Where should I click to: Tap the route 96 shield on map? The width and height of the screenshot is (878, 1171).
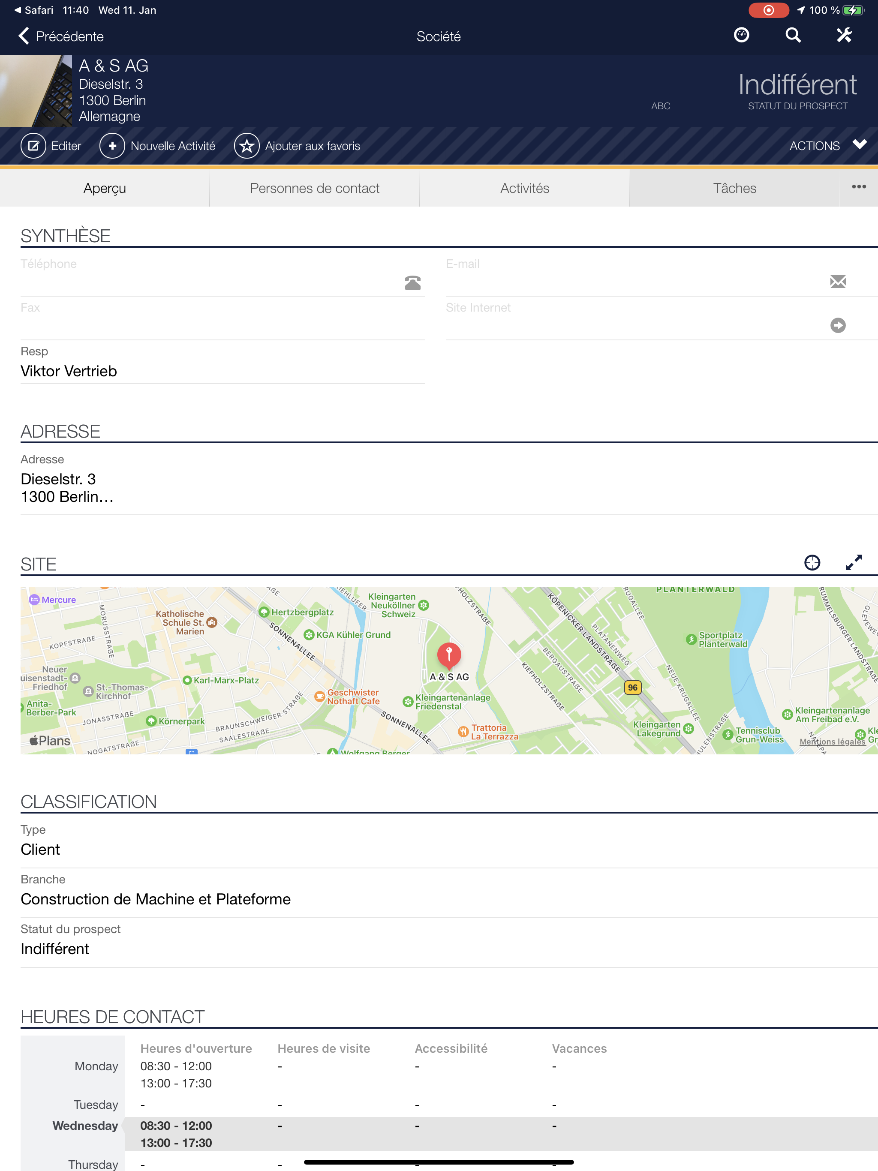(x=632, y=688)
